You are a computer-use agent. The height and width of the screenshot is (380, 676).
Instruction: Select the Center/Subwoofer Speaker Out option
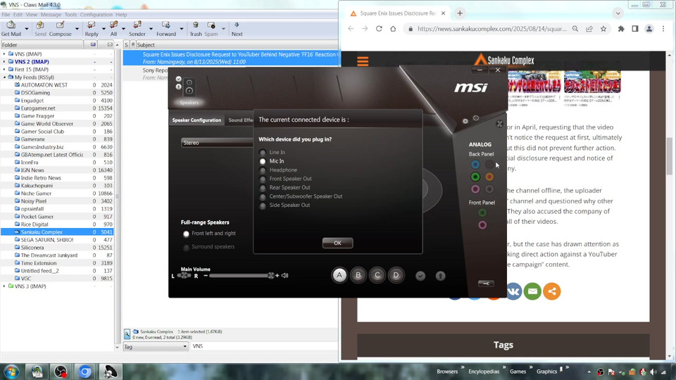(263, 196)
